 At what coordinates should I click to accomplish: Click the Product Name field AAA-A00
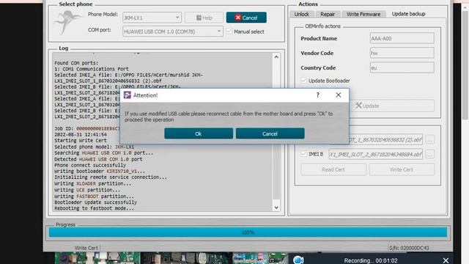[402, 38]
